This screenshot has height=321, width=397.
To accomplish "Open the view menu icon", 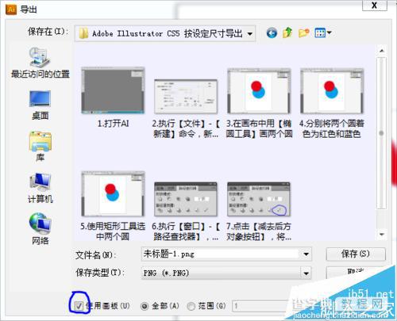I will click(320, 33).
